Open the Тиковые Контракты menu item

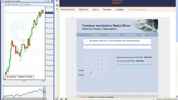click(137, 9)
